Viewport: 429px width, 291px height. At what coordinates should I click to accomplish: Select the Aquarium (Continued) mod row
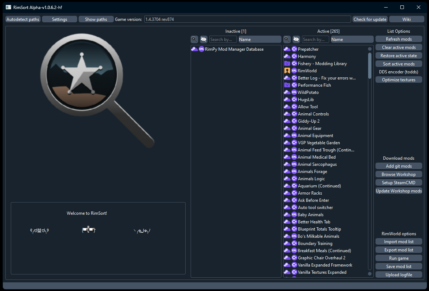click(x=326, y=186)
